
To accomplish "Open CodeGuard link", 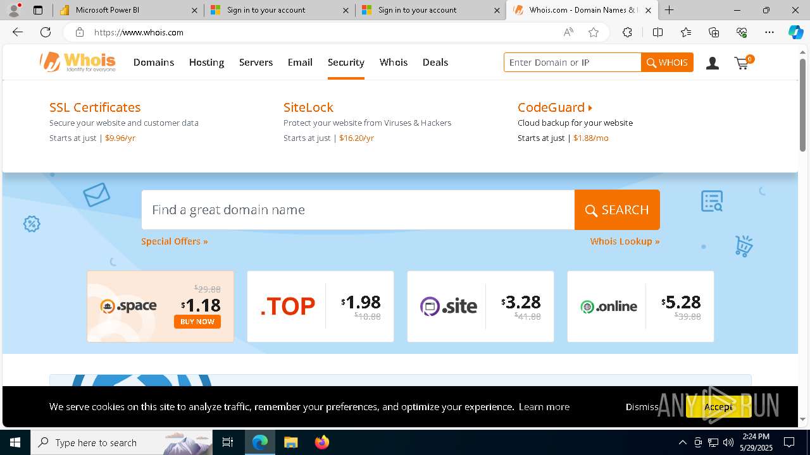I will tap(554, 107).
